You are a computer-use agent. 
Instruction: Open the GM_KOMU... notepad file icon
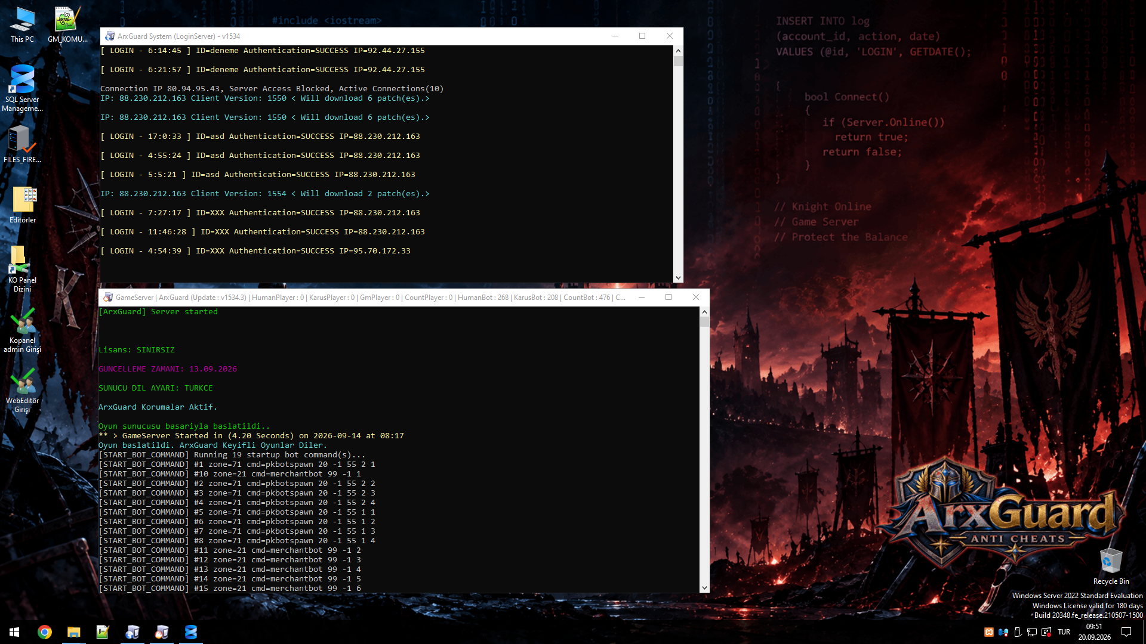[x=67, y=25]
